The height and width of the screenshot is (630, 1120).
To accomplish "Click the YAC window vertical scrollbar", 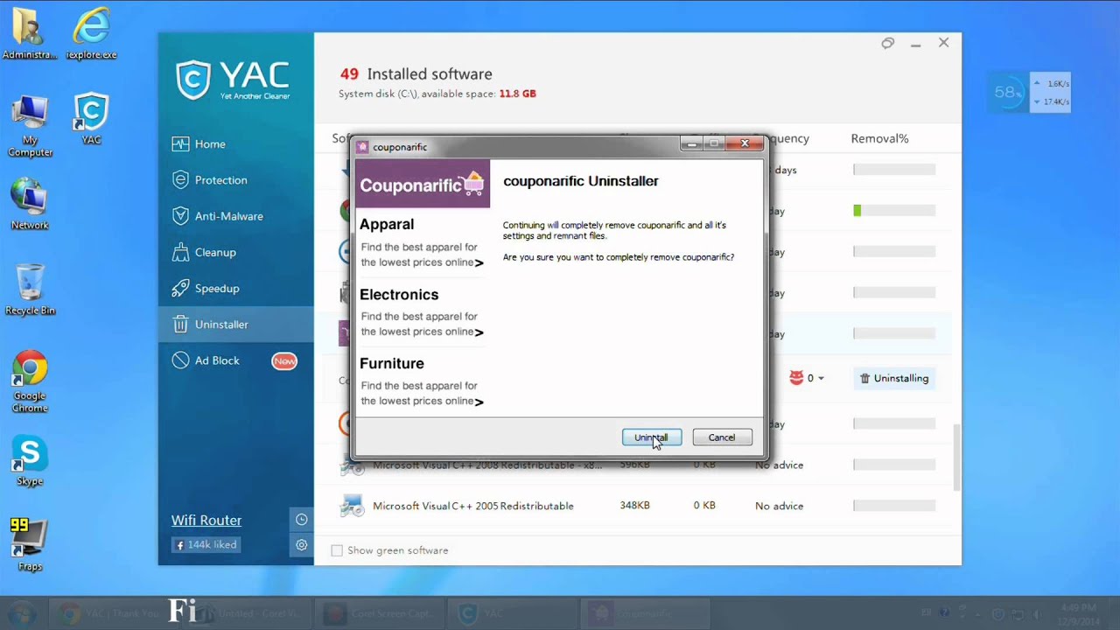I will [957, 458].
